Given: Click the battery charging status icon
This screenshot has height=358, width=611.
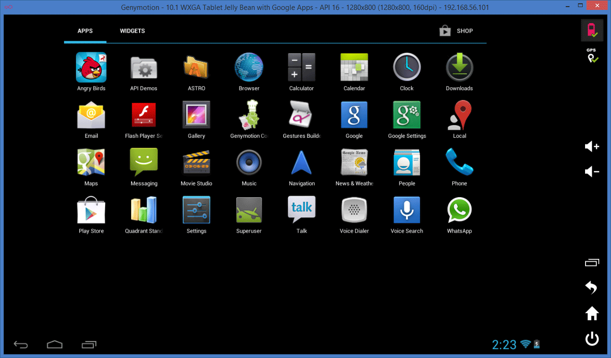Looking at the screenshot, I should (537, 344).
